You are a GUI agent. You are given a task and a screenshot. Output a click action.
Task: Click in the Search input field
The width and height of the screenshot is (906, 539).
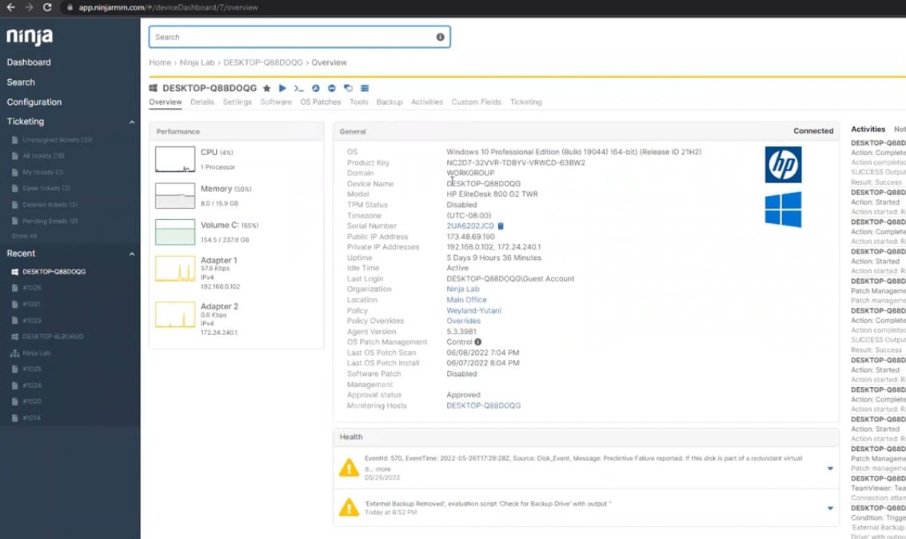(x=299, y=37)
